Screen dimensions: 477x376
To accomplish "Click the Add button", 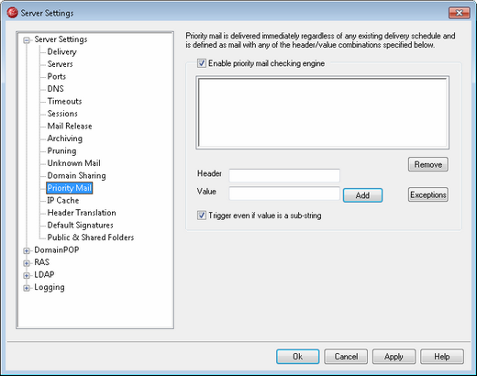I will 362,195.
